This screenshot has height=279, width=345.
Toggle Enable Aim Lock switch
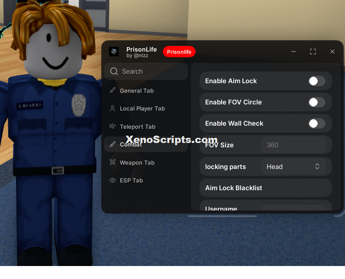click(x=316, y=81)
